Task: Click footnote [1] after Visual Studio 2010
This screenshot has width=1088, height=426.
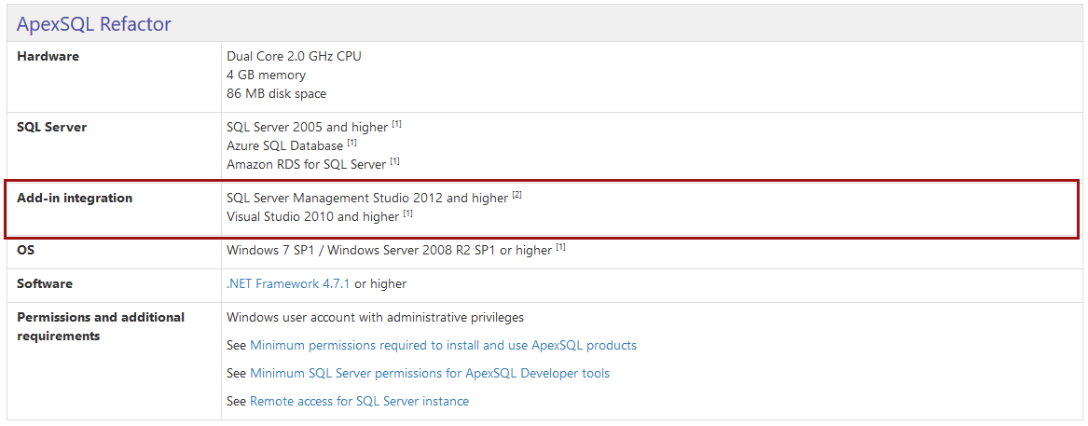Action: click(408, 213)
